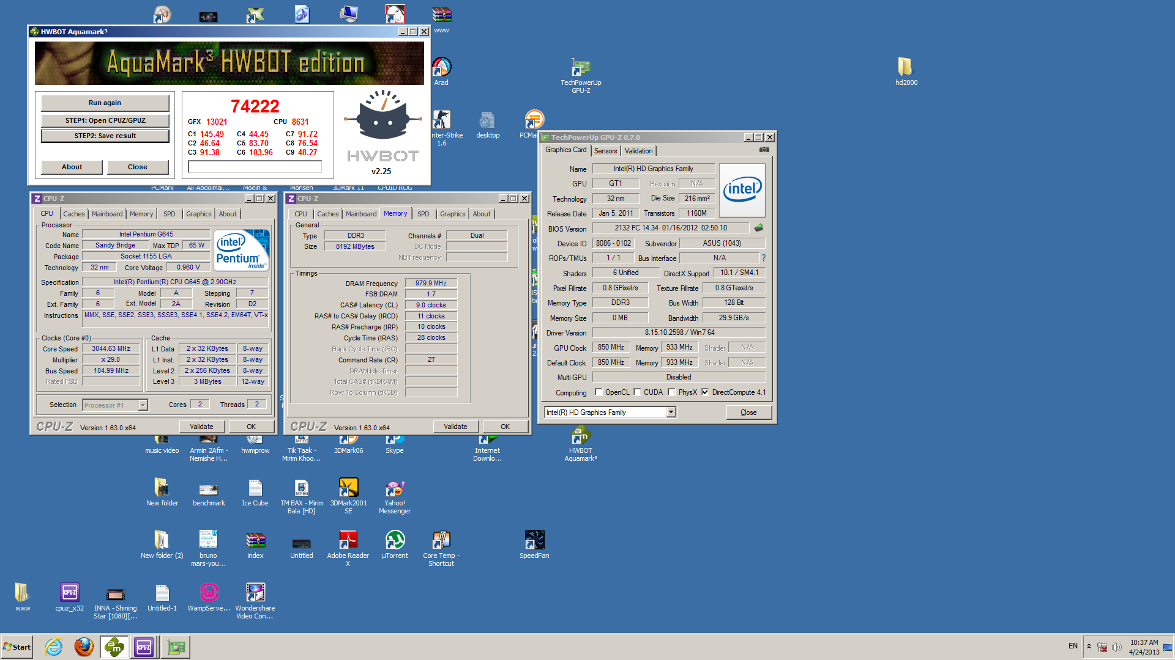Click the GPU-Z screenshot camera icon
The width and height of the screenshot is (1175, 660).
pyautogui.click(x=764, y=150)
